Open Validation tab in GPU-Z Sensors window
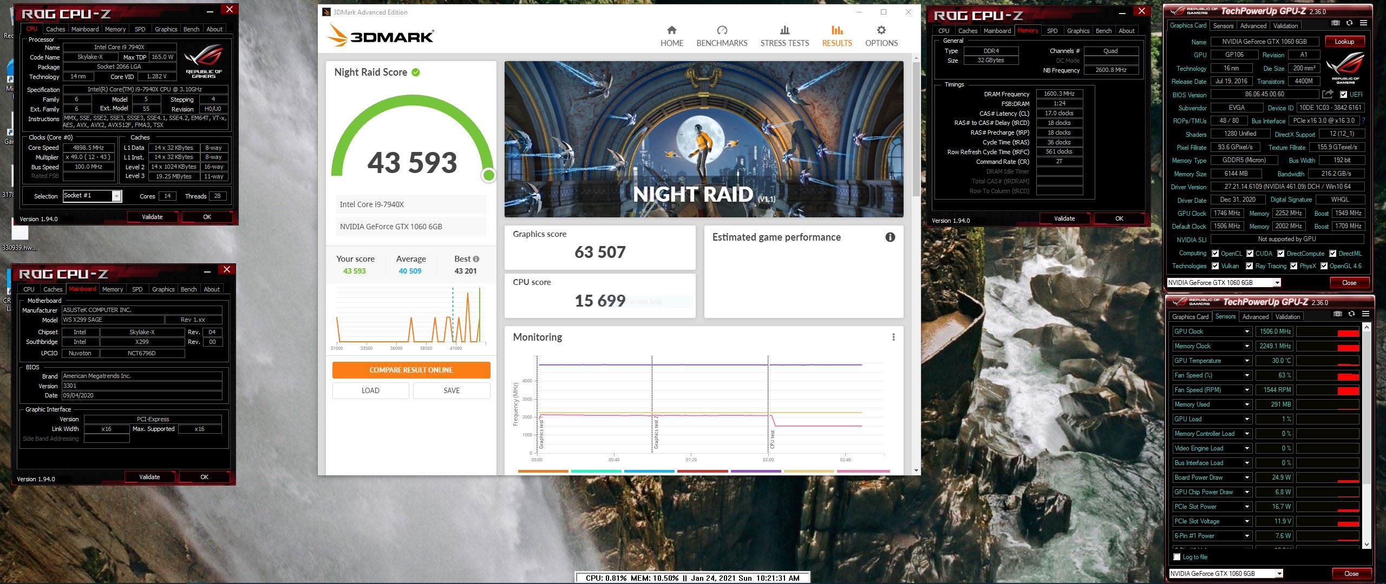The width and height of the screenshot is (1386, 584). click(x=1287, y=317)
